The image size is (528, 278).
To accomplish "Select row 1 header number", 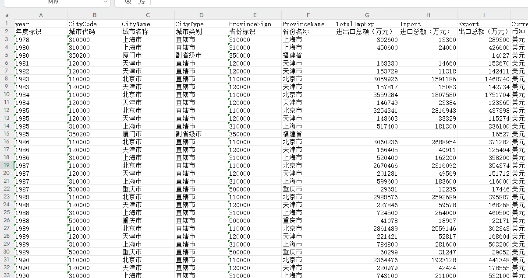I will click(x=7, y=24).
